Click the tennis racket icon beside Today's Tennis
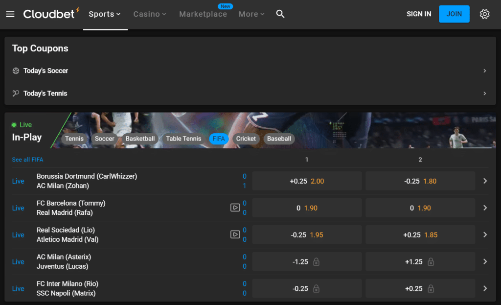 16,94
